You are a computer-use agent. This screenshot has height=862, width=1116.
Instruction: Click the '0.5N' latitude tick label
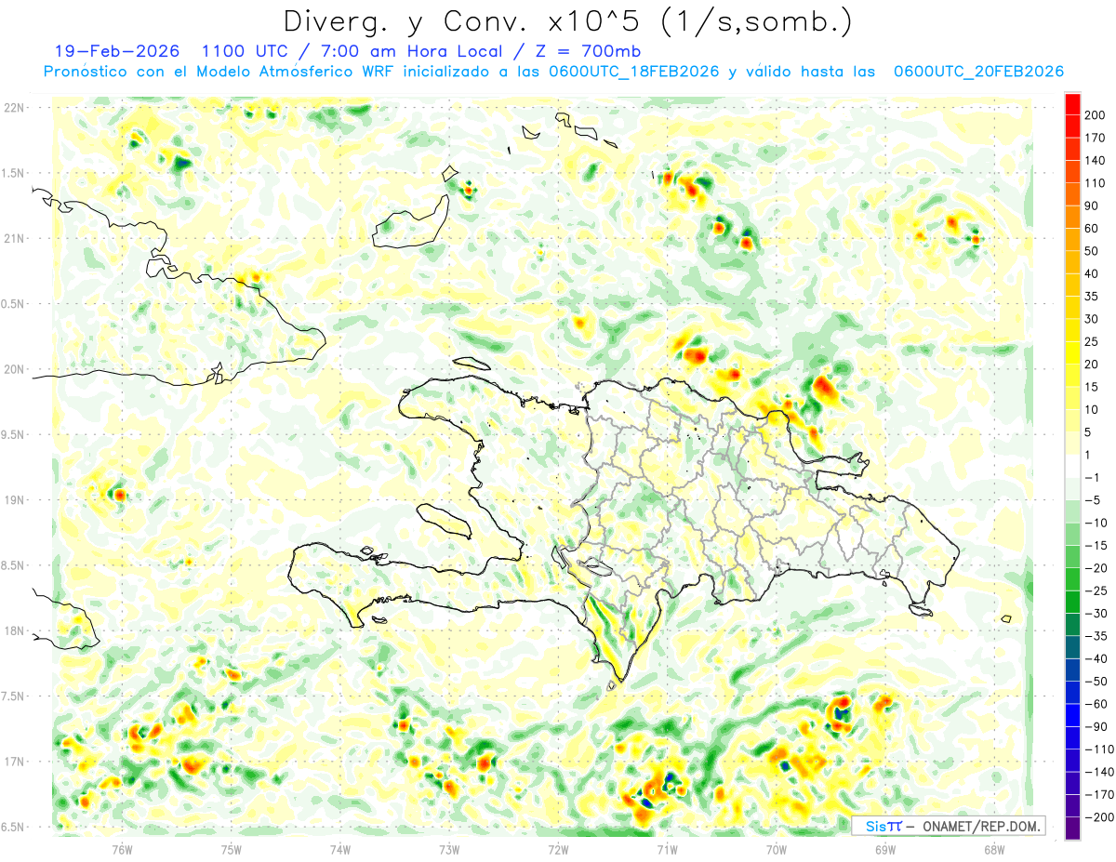[x=14, y=304]
